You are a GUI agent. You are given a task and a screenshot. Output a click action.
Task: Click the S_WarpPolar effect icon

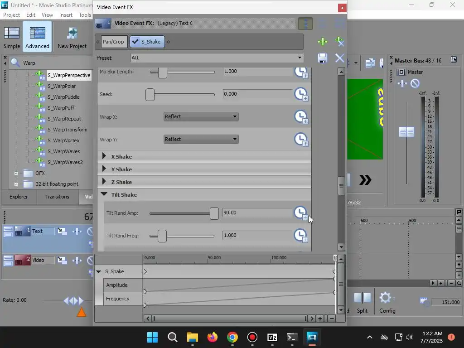click(40, 86)
